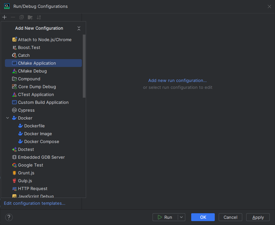The image size is (275, 225).
Task: Select Custom Build Application entry
Action: [43, 102]
